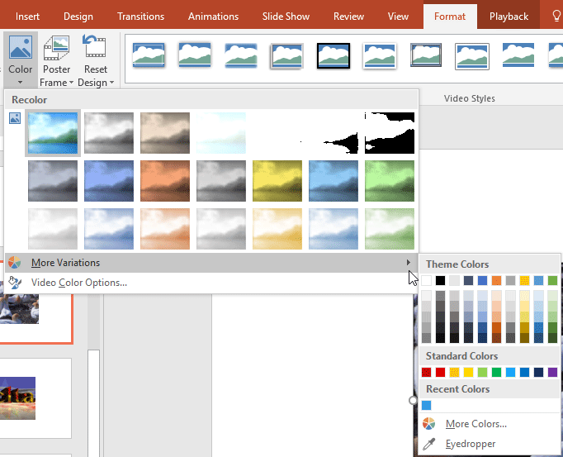Select the black and white recolor preset at row end
Image resolution: width=563 pixels, height=457 pixels.
pyautogui.click(x=390, y=132)
